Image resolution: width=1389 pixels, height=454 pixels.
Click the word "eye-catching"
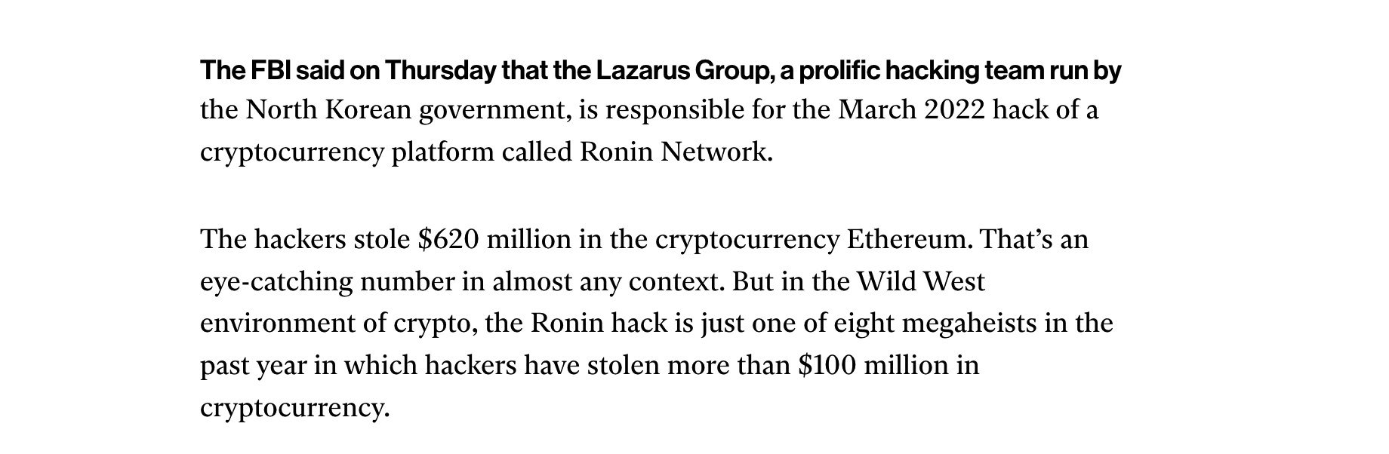(276, 282)
